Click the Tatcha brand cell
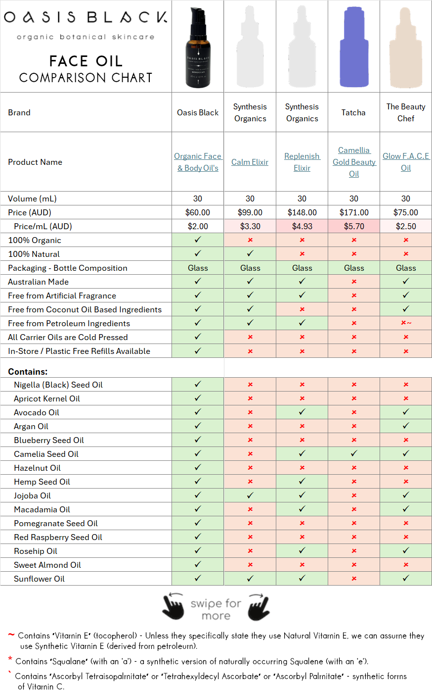This screenshot has height=693, width=432. tap(354, 112)
